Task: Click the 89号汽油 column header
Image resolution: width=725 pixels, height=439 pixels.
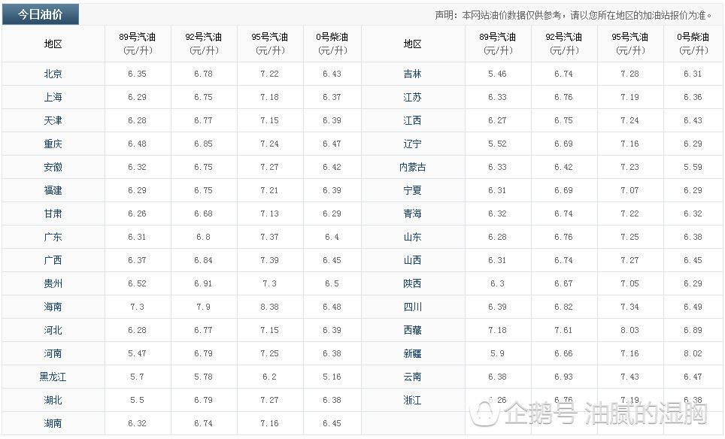Action: point(137,43)
